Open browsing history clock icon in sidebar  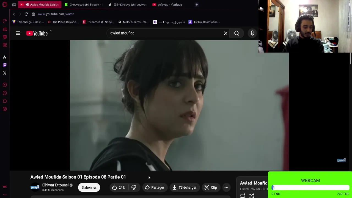click(5, 93)
